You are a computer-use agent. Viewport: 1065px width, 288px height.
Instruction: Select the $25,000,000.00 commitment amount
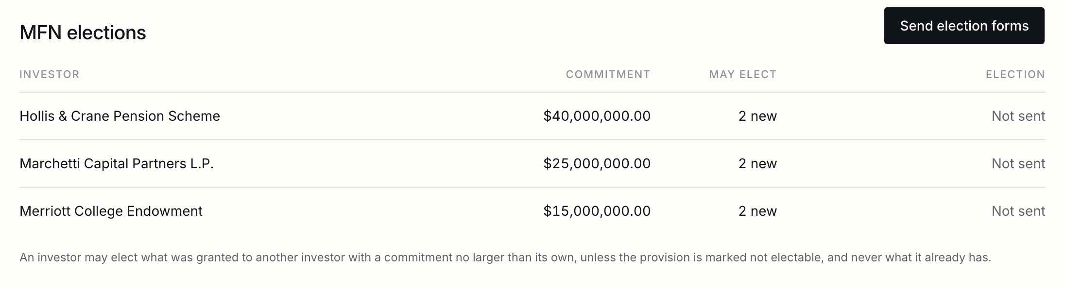click(x=597, y=163)
